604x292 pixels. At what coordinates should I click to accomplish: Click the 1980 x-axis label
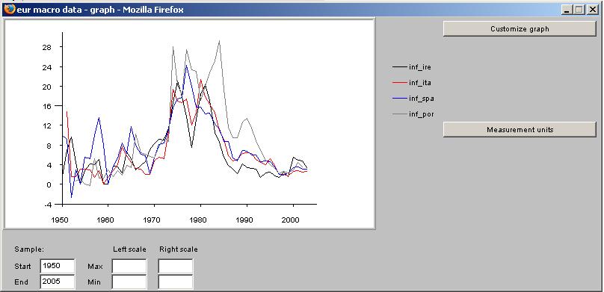pyautogui.click(x=198, y=220)
